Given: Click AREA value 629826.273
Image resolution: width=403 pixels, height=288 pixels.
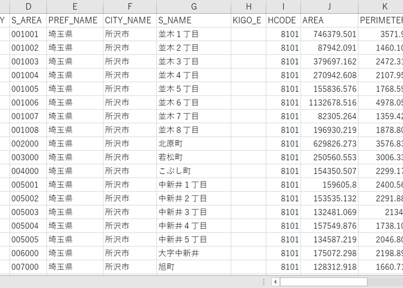Looking at the screenshot, I should pos(329,144).
